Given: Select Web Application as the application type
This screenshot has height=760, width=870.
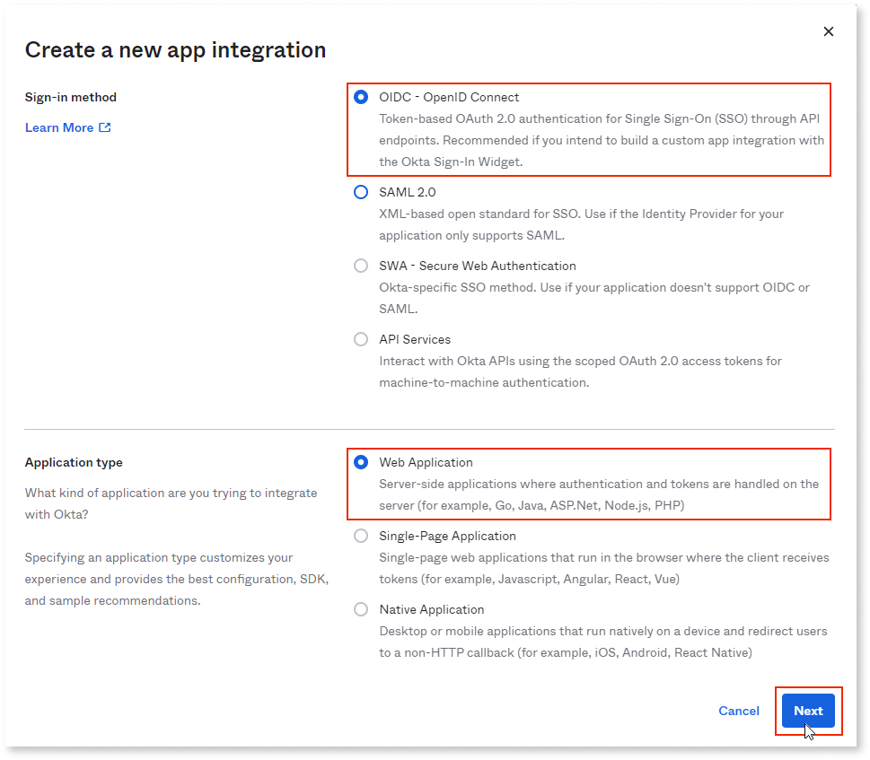Looking at the screenshot, I should [x=362, y=462].
